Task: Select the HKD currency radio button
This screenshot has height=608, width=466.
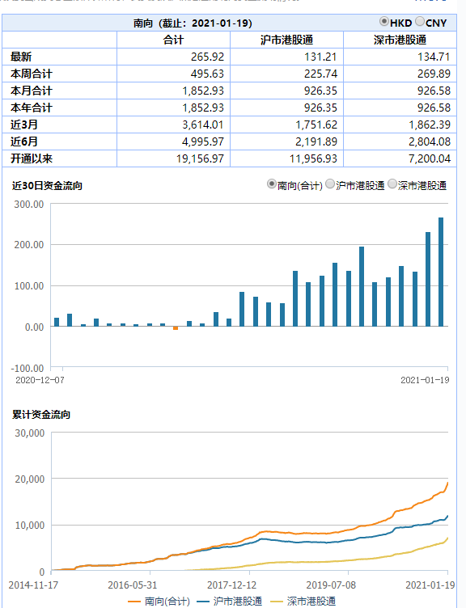Action: (x=383, y=21)
